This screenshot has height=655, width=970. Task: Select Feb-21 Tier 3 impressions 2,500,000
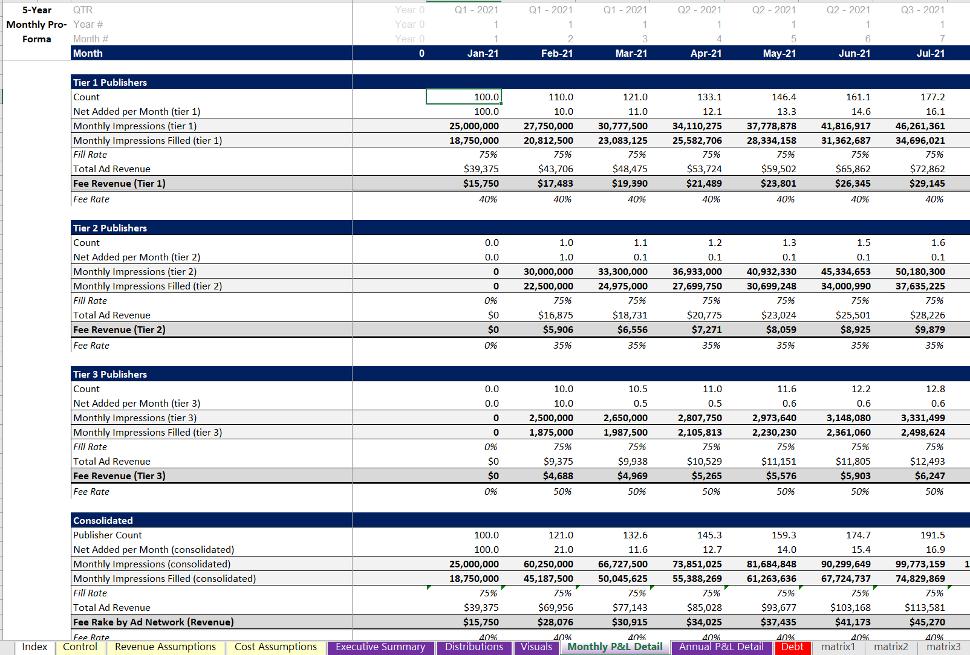pos(538,418)
